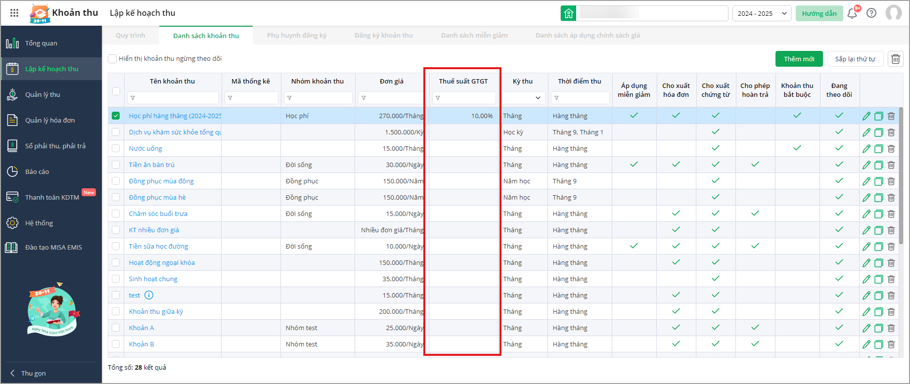Open the user avatar profile

[894, 13]
